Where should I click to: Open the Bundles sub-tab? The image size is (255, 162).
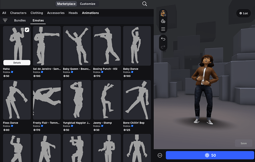(20, 20)
